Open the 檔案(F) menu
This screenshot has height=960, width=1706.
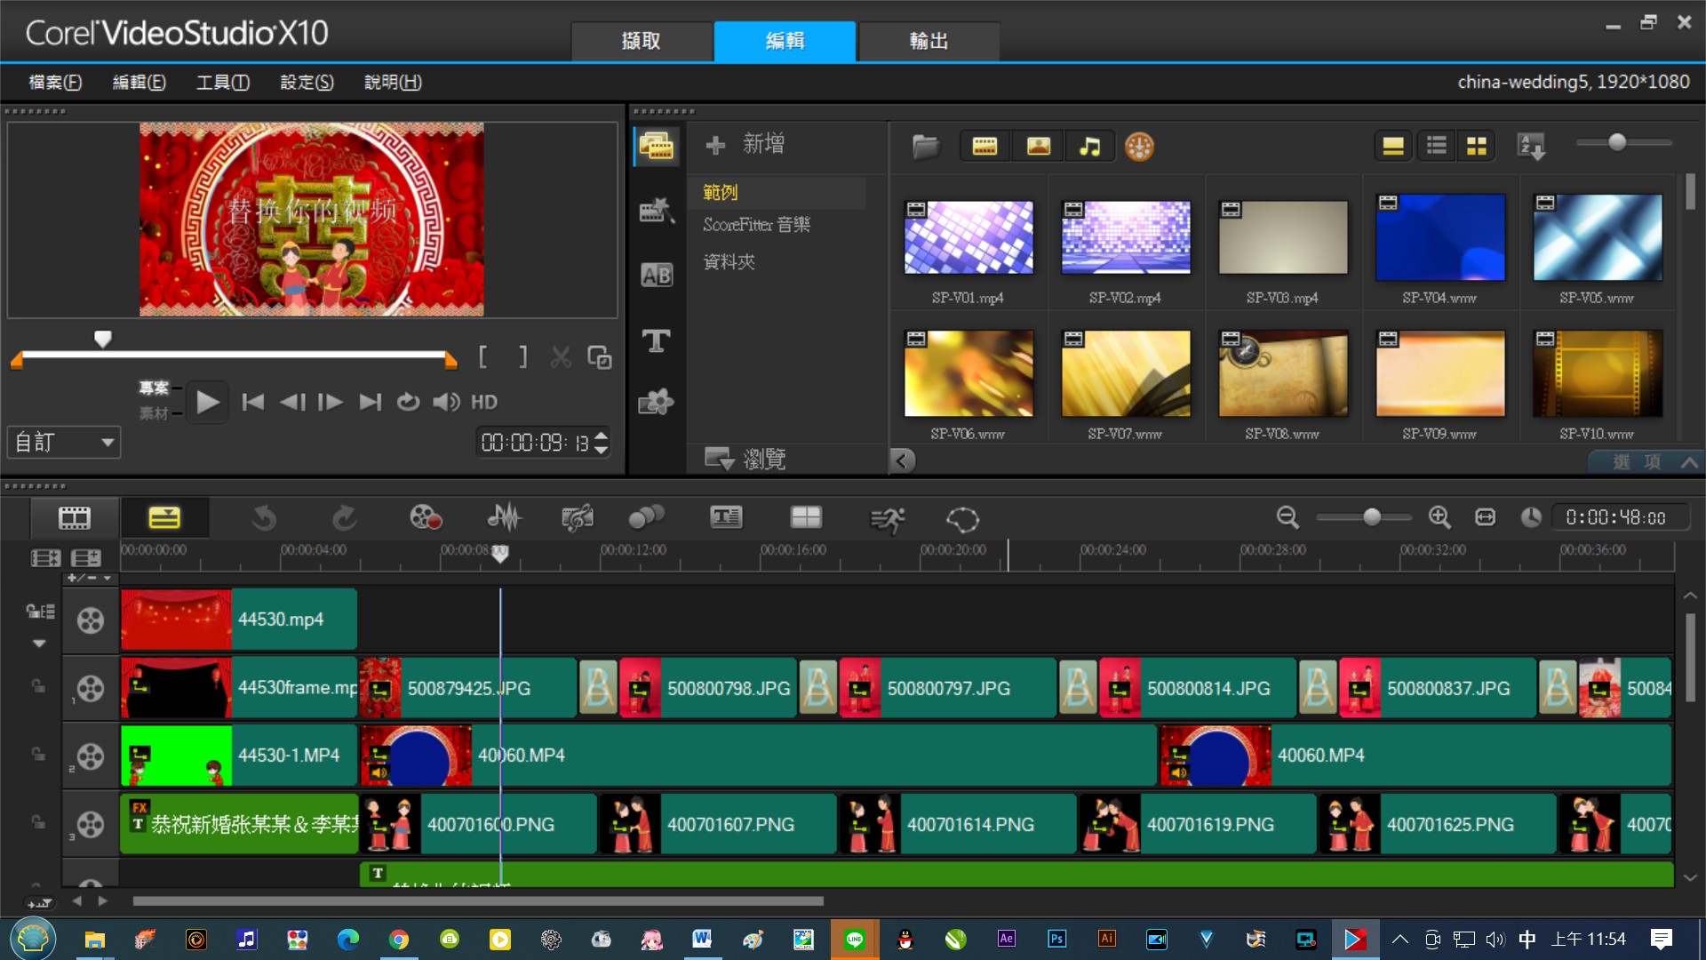point(55,82)
